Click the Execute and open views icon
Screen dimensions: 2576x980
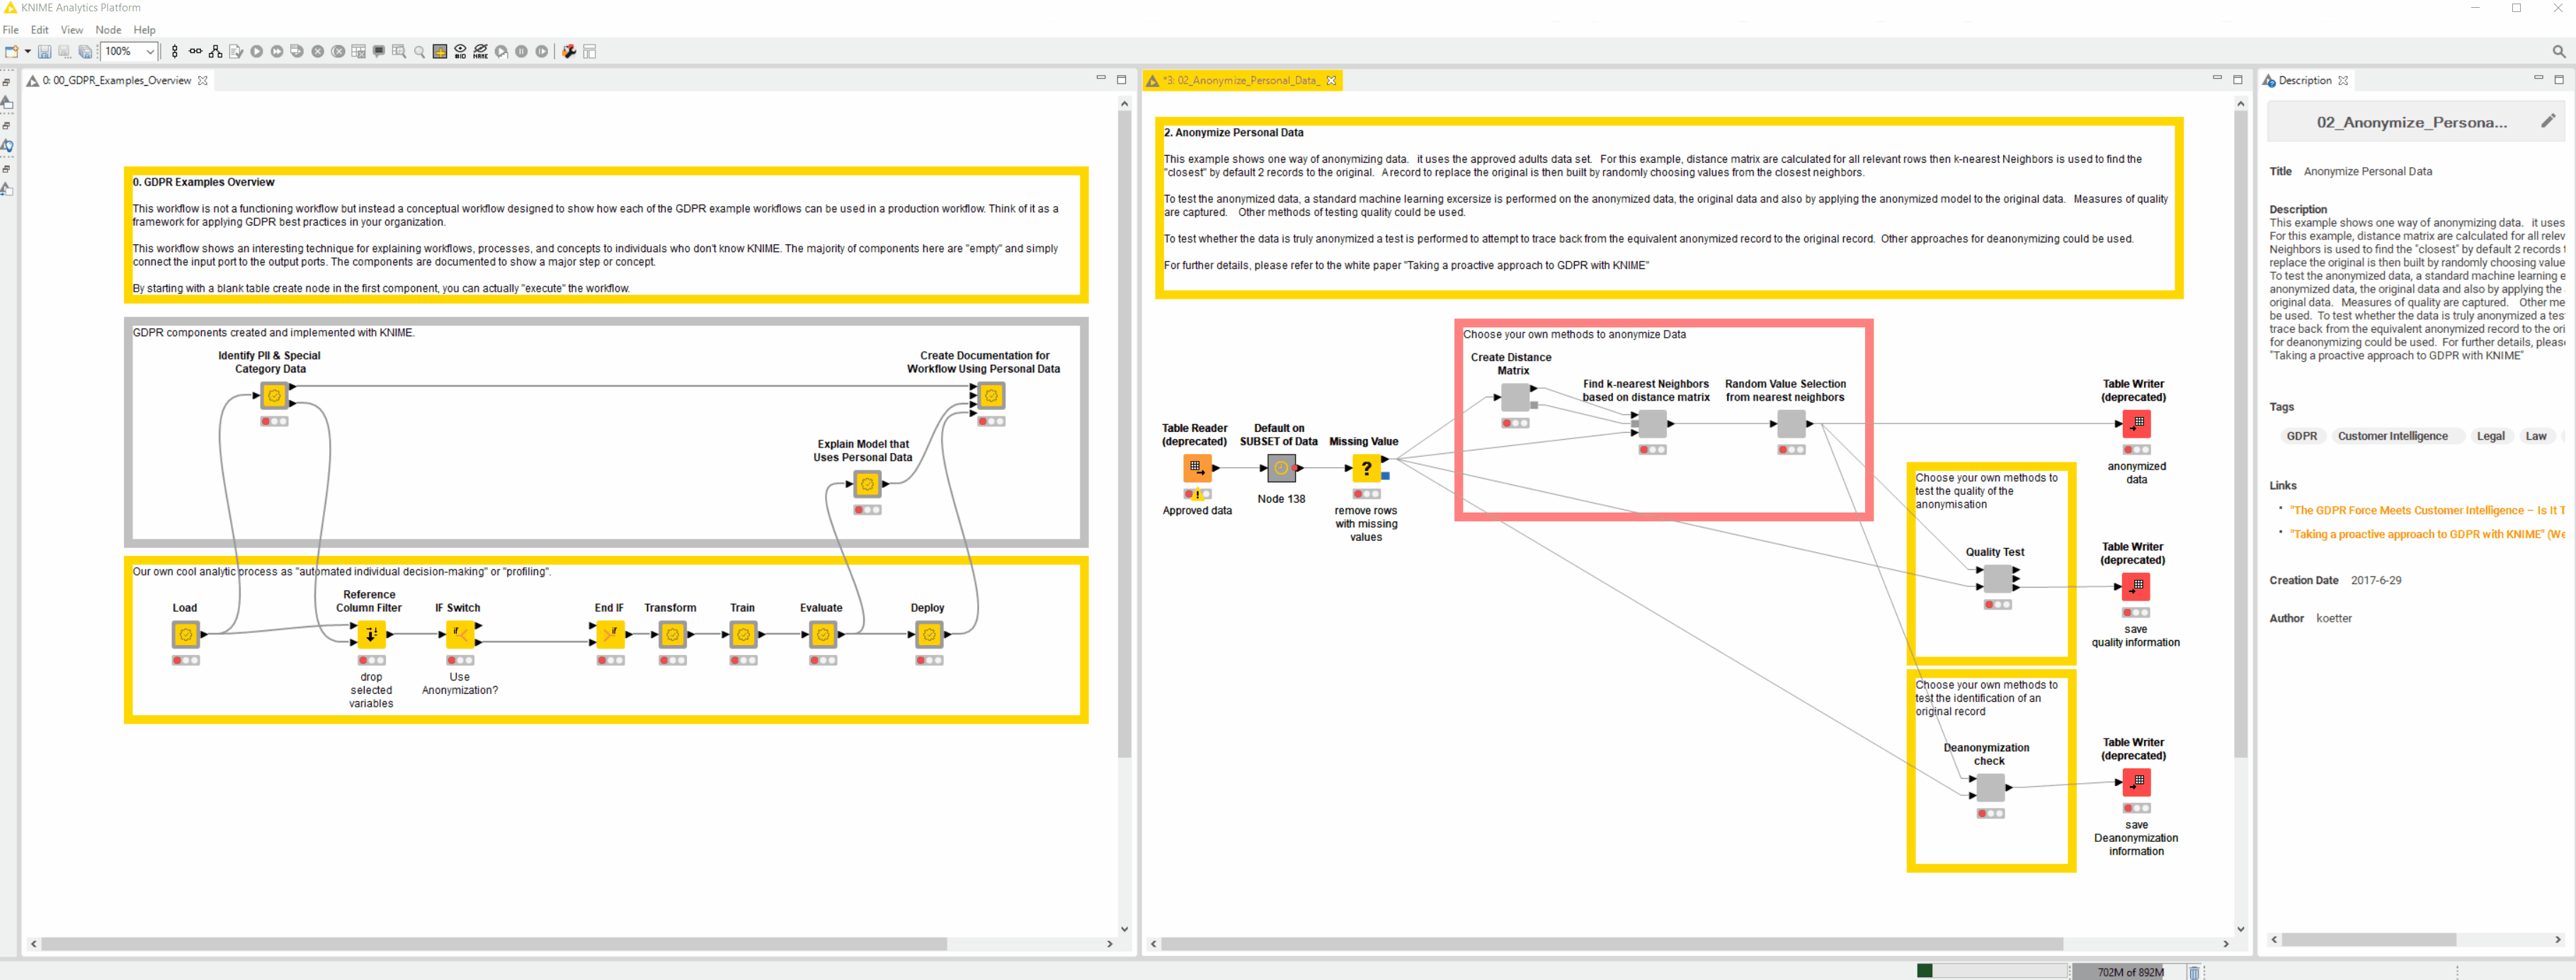(297, 51)
